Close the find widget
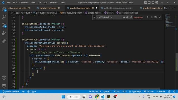This screenshot has width=178, height=100. pyautogui.click(x=160, y=17)
